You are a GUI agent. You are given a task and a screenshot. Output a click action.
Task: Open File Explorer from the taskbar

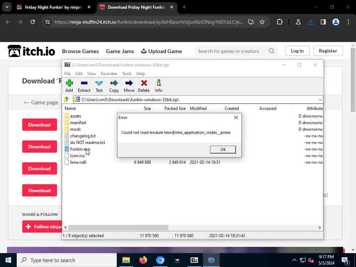[x=126, y=260]
